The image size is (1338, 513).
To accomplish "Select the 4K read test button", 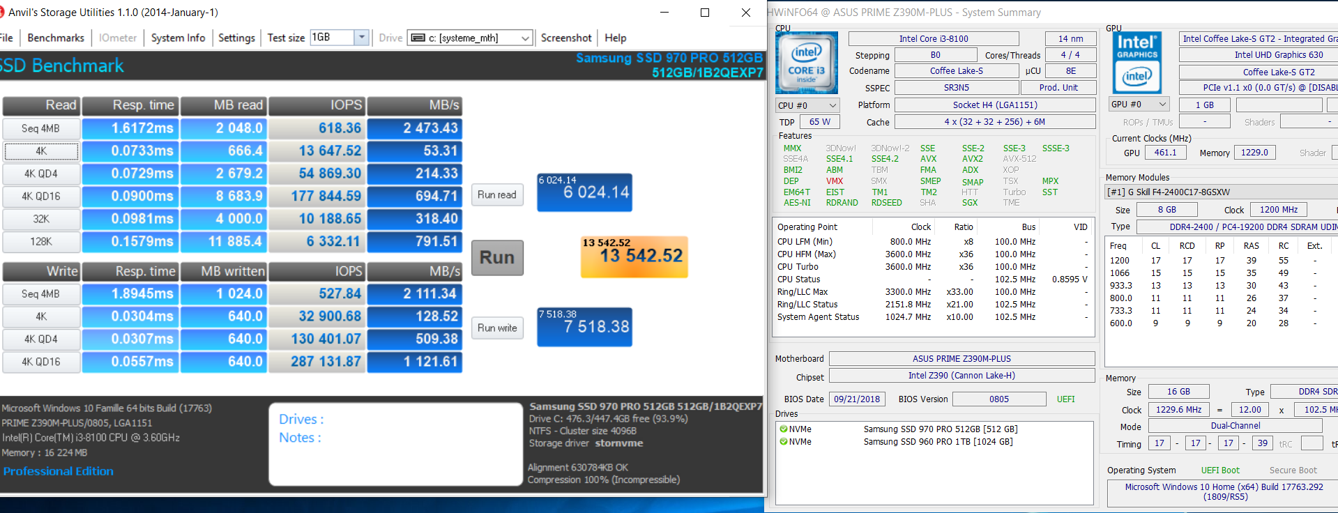I will tap(41, 151).
